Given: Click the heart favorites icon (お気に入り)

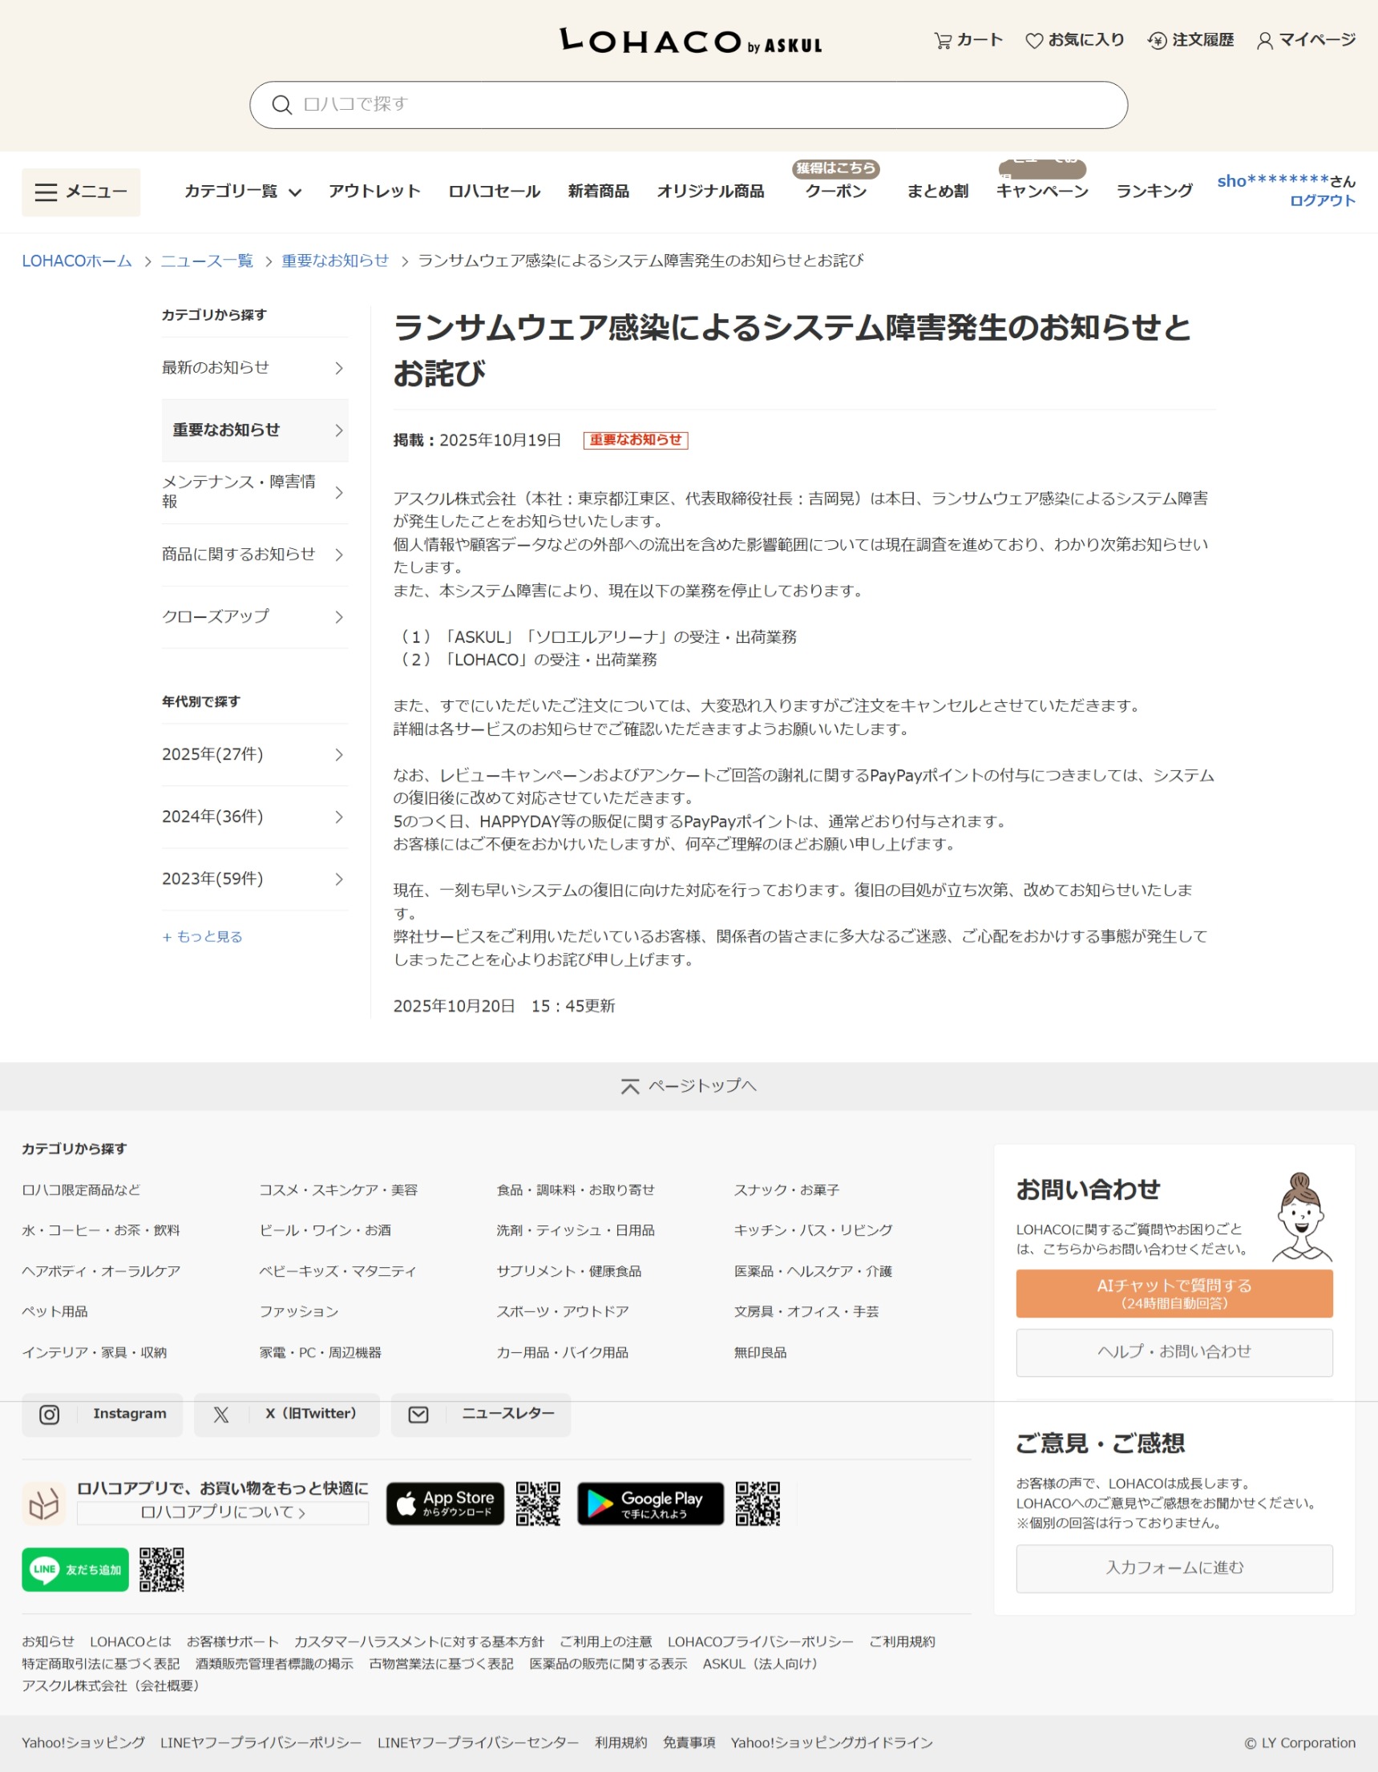Looking at the screenshot, I should point(1034,41).
